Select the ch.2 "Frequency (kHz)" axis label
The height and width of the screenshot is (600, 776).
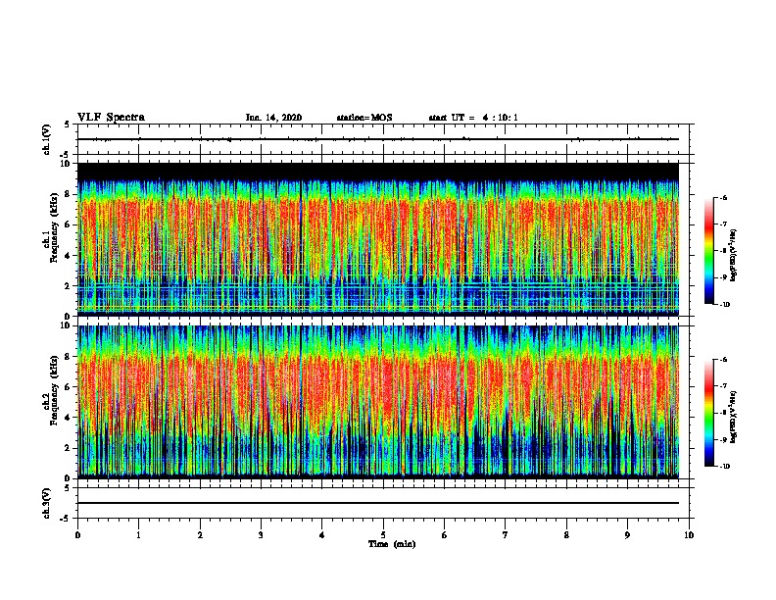pyautogui.click(x=54, y=390)
